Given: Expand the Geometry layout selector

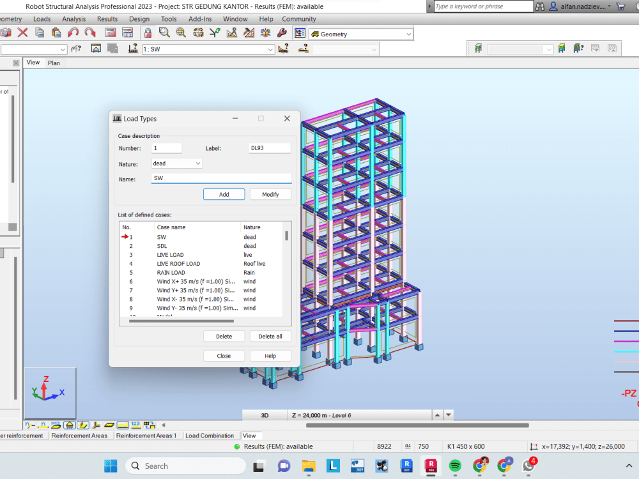Looking at the screenshot, I should point(409,33).
